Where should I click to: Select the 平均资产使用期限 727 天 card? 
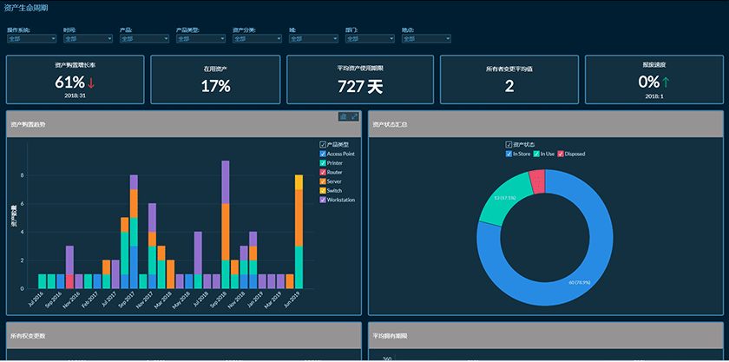[x=360, y=80]
